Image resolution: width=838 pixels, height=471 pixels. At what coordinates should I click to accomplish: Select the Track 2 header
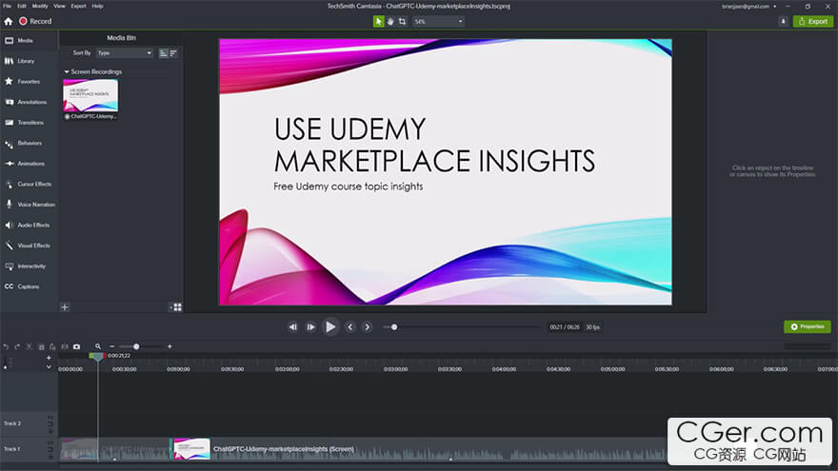point(29,423)
